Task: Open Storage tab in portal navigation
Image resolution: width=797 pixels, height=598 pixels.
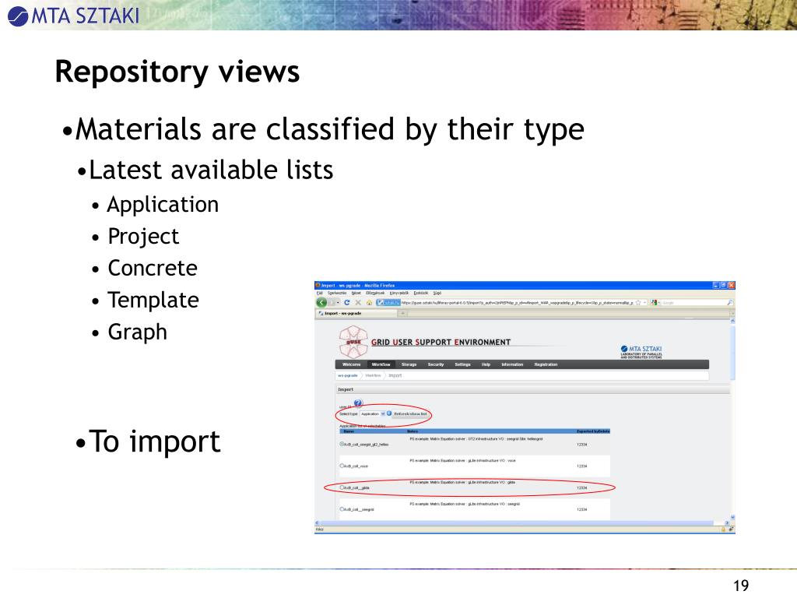Action: (x=409, y=364)
